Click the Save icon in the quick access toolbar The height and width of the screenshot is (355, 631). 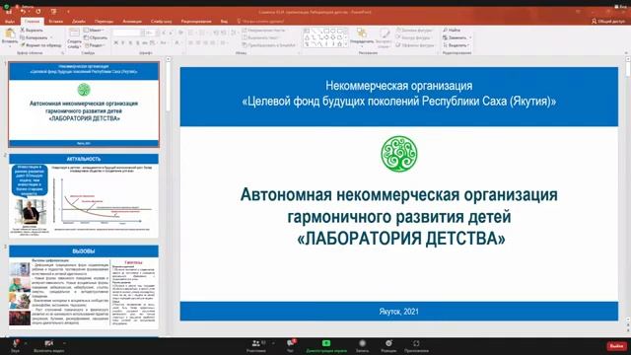coord(9,12)
